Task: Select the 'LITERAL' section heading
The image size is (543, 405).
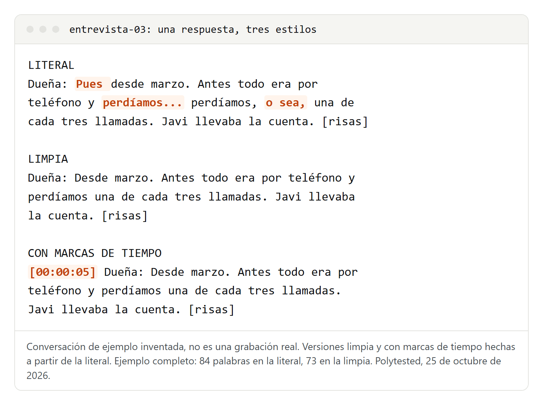Action: click(51, 65)
